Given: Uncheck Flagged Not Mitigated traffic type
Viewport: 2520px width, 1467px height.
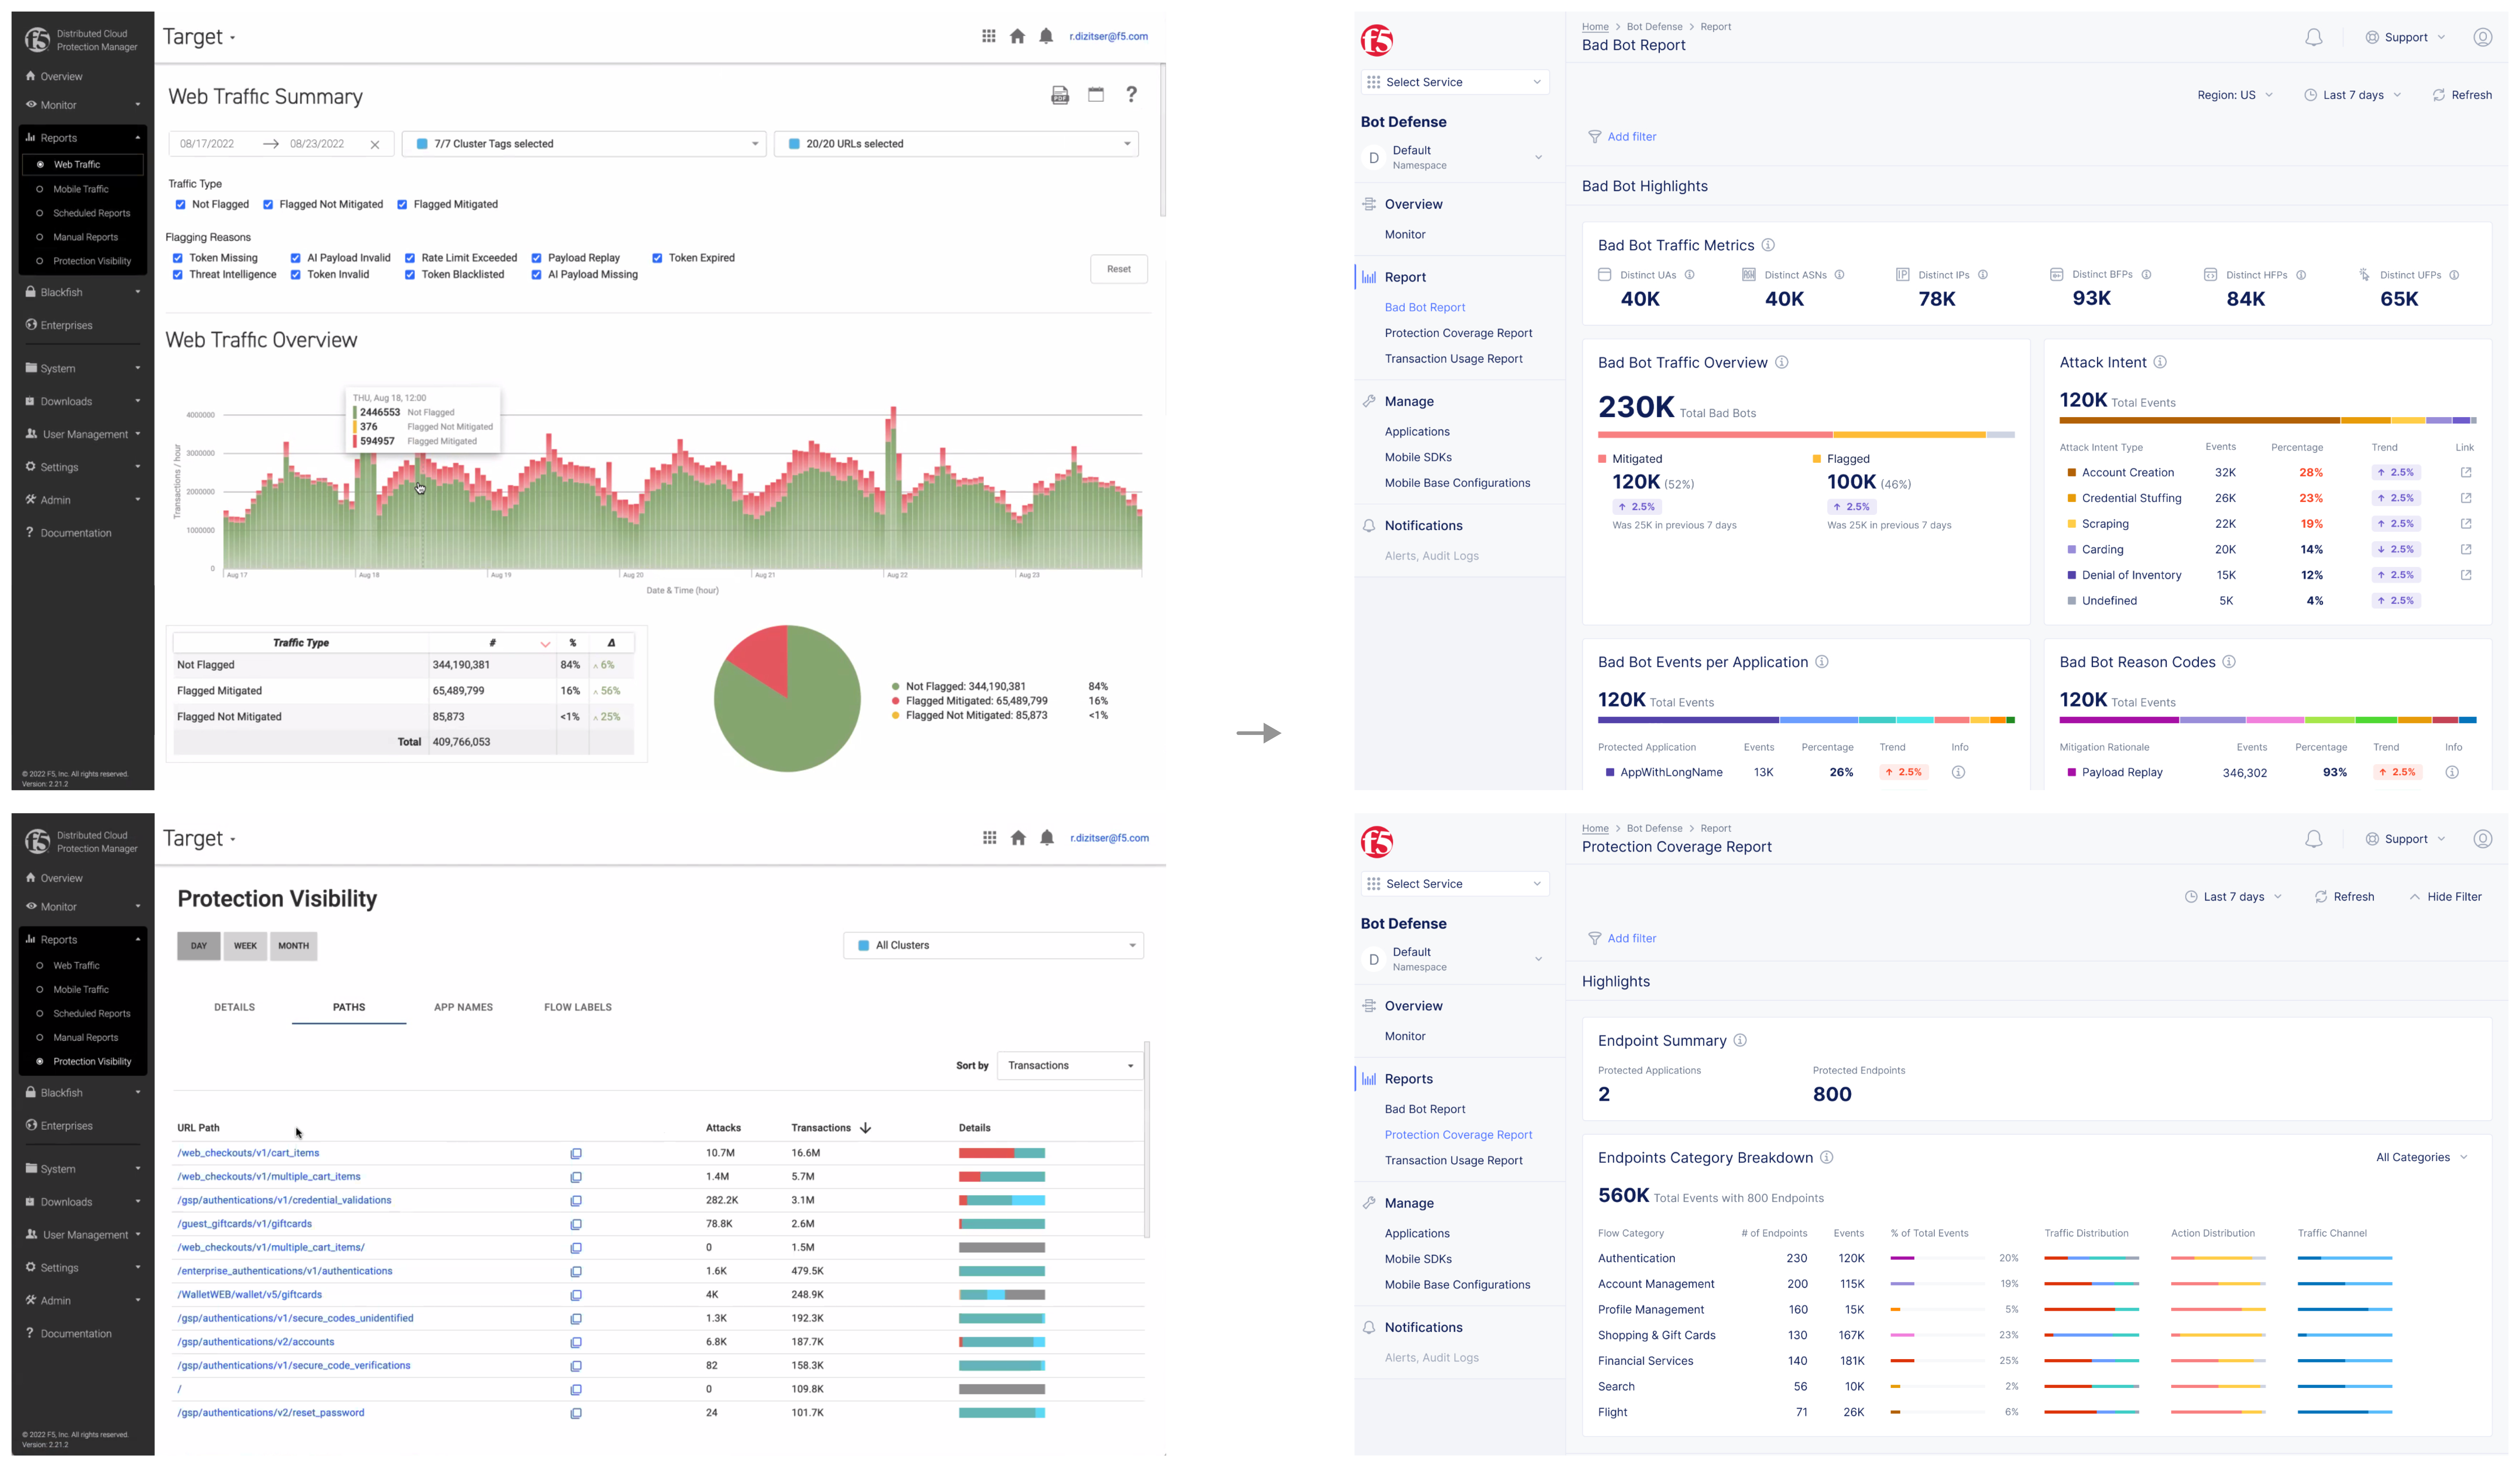Looking at the screenshot, I should point(268,205).
